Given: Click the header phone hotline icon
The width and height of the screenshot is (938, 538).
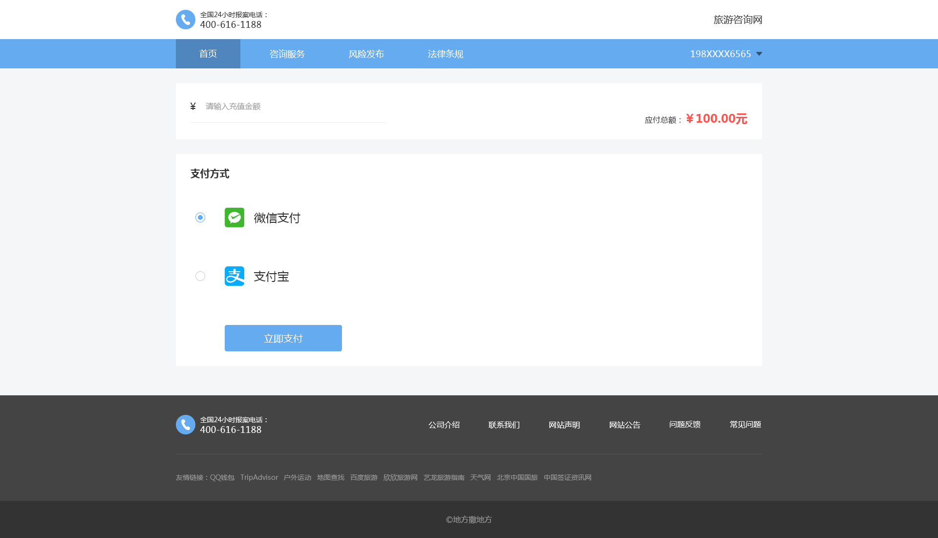Looking at the screenshot, I should pyautogui.click(x=185, y=20).
